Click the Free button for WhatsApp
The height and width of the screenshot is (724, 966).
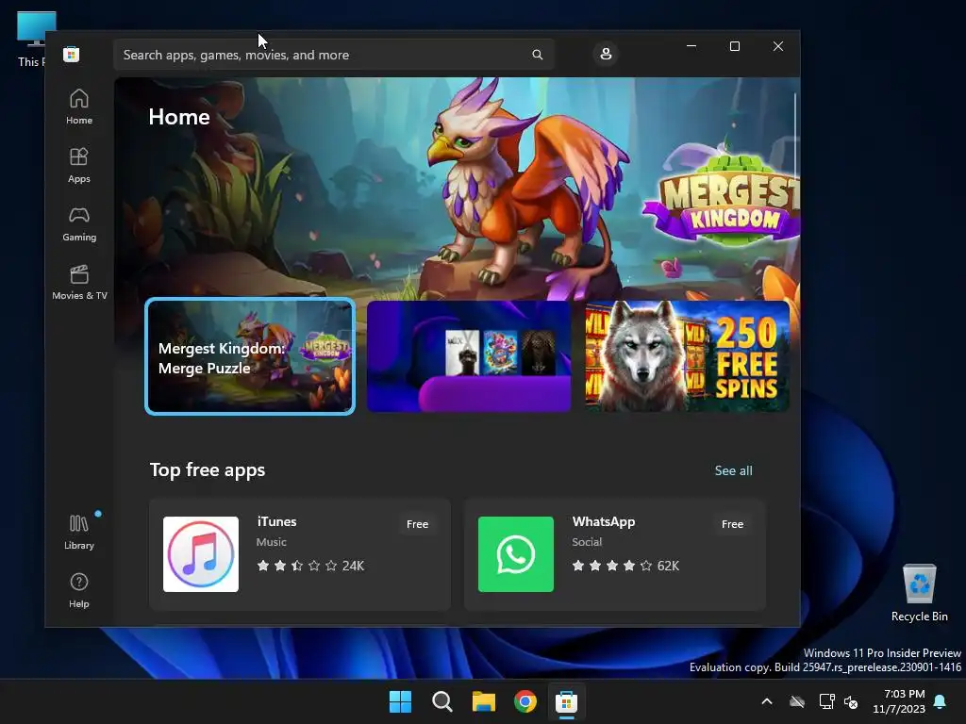click(732, 524)
